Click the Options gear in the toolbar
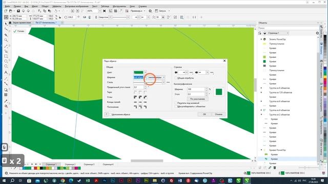 [150, 11]
